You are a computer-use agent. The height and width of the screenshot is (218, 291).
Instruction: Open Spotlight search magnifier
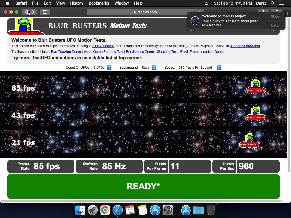(273, 3)
